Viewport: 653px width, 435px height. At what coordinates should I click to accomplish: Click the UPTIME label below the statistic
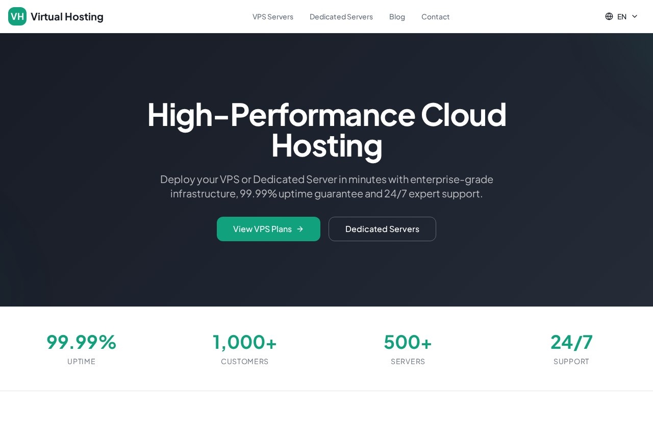[81, 361]
